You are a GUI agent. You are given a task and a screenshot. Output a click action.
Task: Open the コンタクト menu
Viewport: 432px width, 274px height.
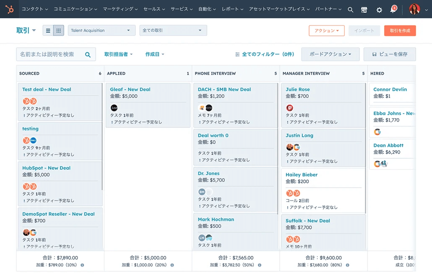(34, 9)
